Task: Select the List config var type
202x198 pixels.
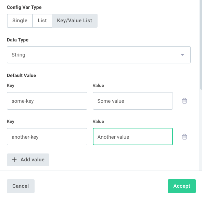Action: click(42, 21)
